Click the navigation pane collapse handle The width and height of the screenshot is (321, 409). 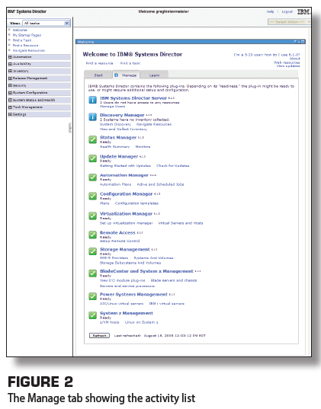pos(70,127)
